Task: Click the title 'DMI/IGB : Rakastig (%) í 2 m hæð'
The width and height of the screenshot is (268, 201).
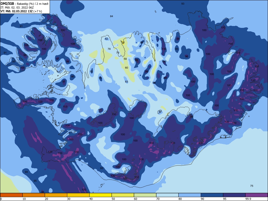Action: tap(24, 4)
